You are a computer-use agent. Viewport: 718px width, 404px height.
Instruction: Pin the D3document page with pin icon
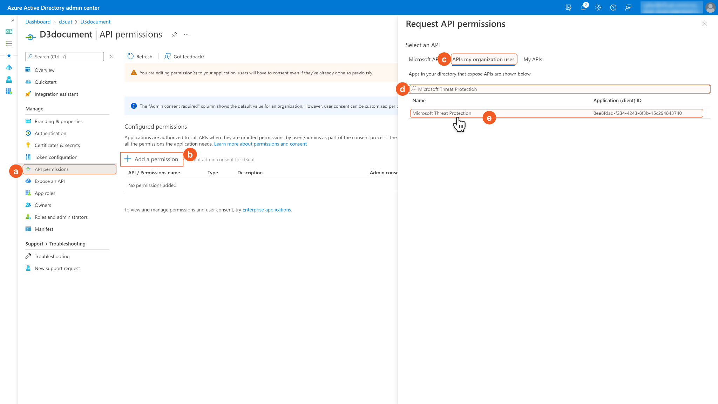coord(174,34)
